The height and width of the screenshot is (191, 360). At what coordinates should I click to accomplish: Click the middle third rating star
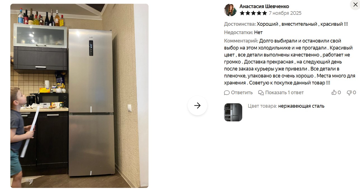(253, 13)
